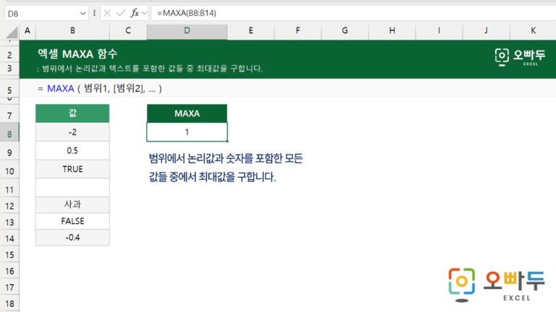
Task: Click cell containing TRUE
Action: tap(72, 169)
